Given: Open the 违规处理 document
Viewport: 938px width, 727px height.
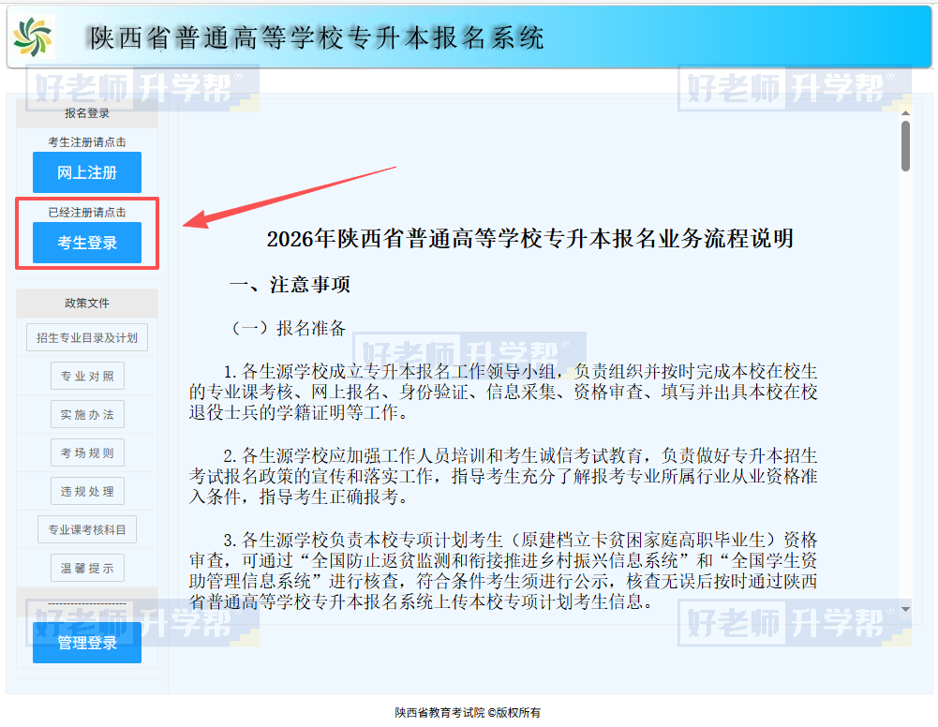Looking at the screenshot, I should click(x=87, y=492).
